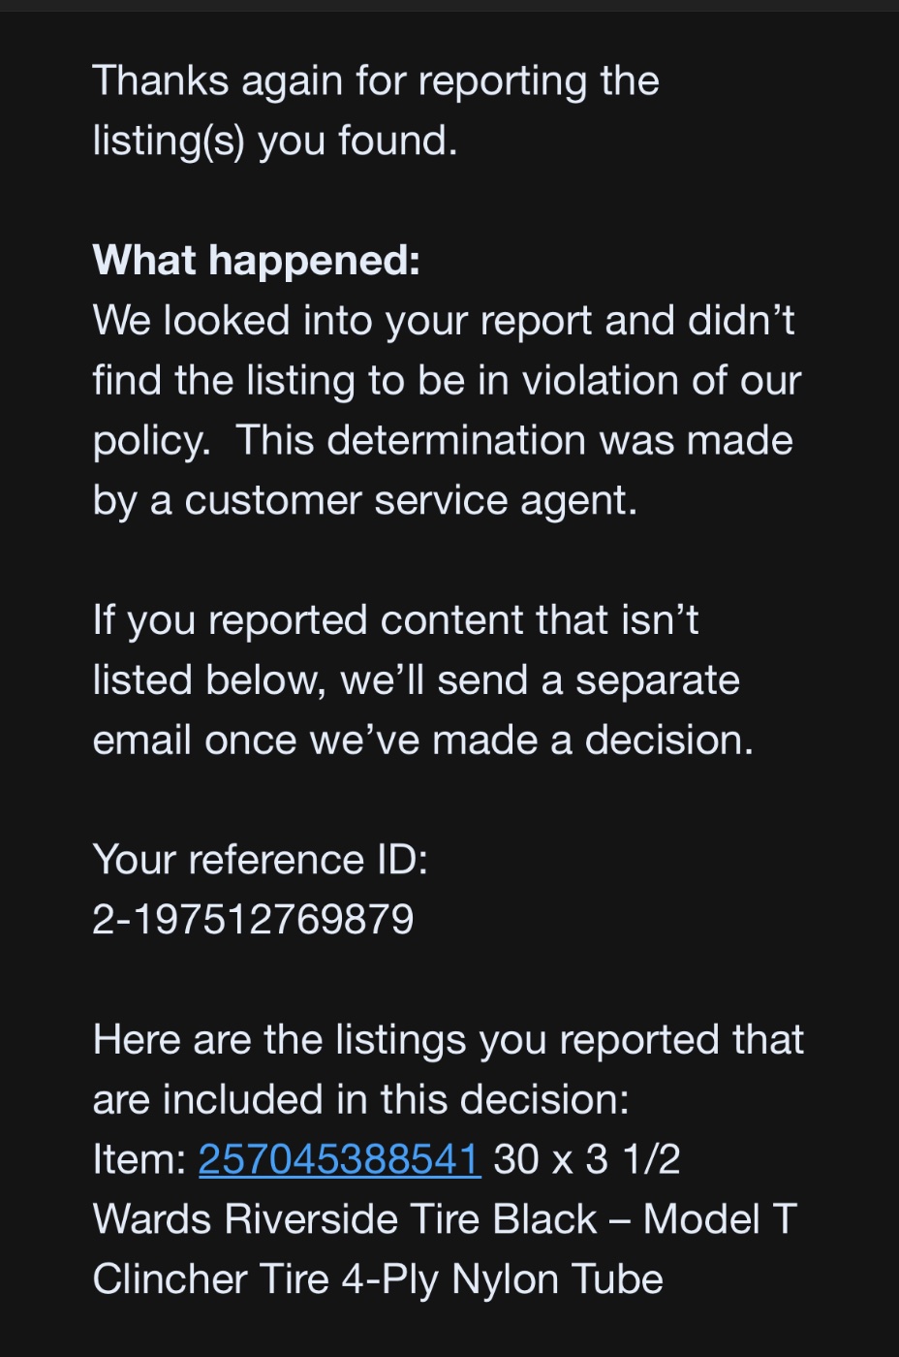The image size is (899, 1357).
Task: Click the "30 x 3 1/2" size text
Action: pyautogui.click(x=587, y=1159)
